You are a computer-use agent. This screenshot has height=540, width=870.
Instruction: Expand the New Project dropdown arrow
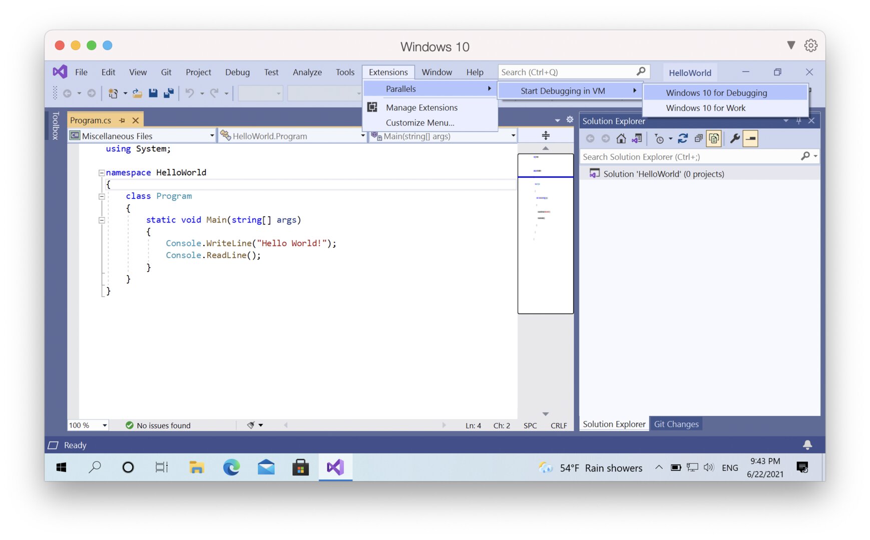(x=125, y=93)
